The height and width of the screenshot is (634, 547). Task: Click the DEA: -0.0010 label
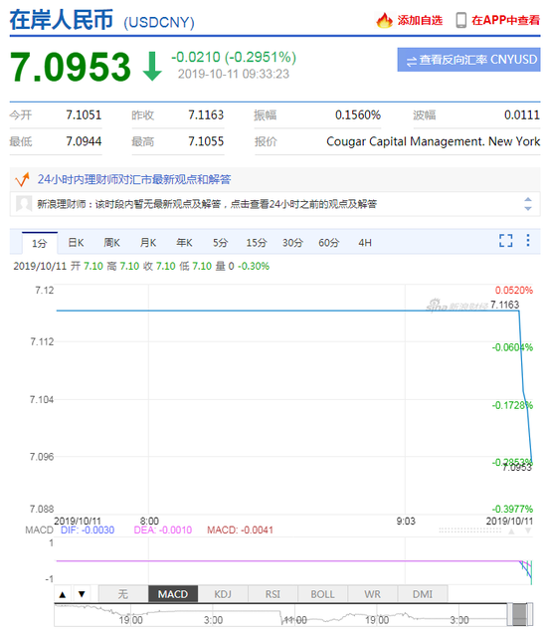click(x=163, y=530)
